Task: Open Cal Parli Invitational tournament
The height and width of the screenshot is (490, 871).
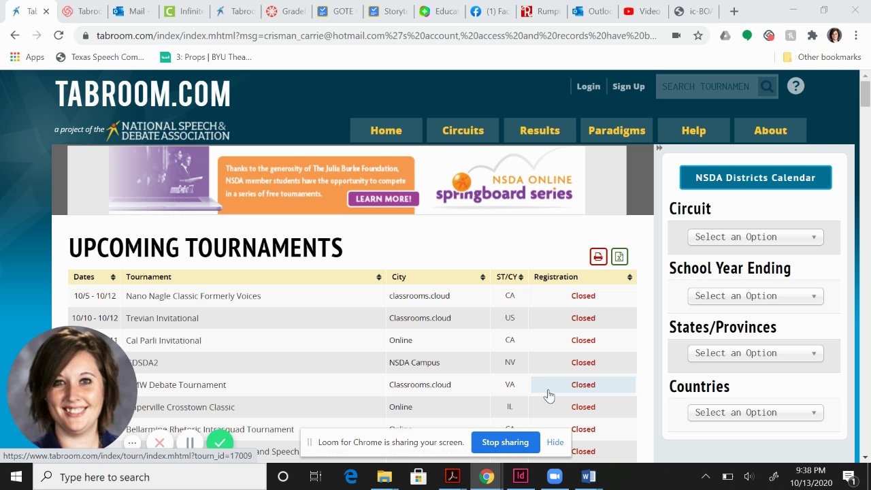Action: pos(163,340)
